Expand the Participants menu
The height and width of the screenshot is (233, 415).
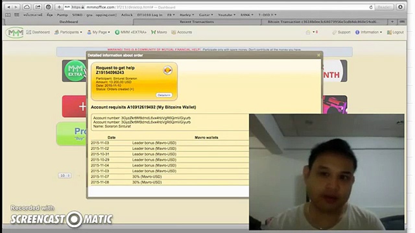(x=68, y=32)
